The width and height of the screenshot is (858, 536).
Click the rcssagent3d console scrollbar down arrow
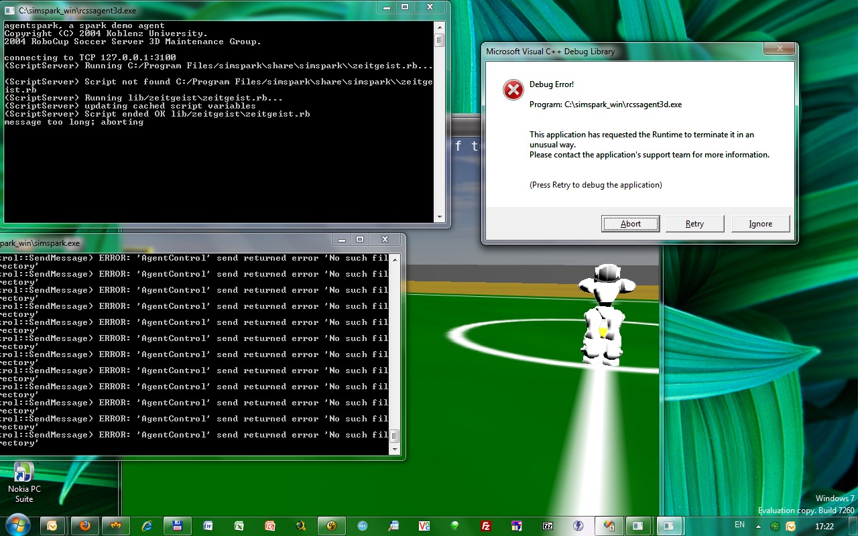(440, 218)
